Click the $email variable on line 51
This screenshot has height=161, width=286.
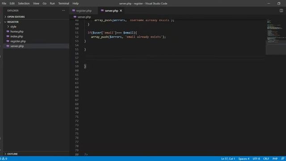pyautogui.click(x=128, y=33)
